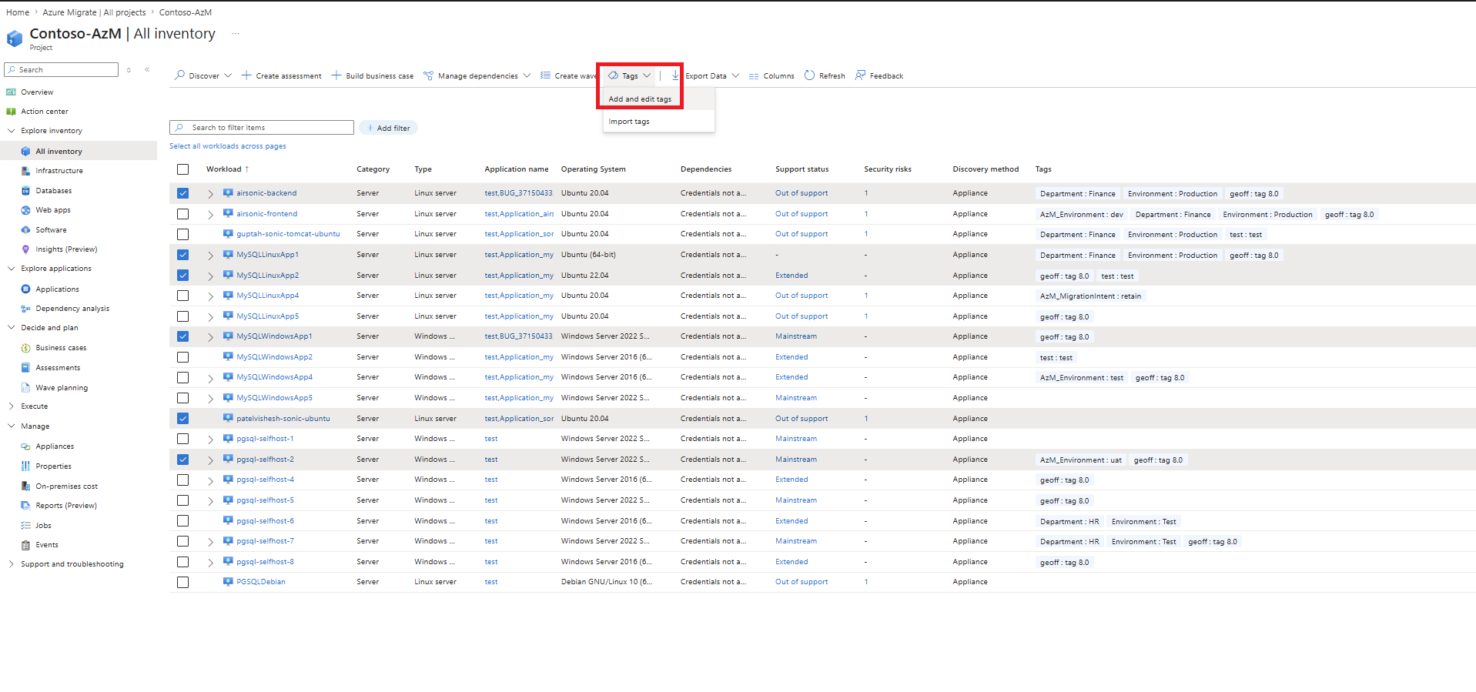Expand Support and troubleshooting section
Viewport: 1476px width, 692px height.
(12, 564)
